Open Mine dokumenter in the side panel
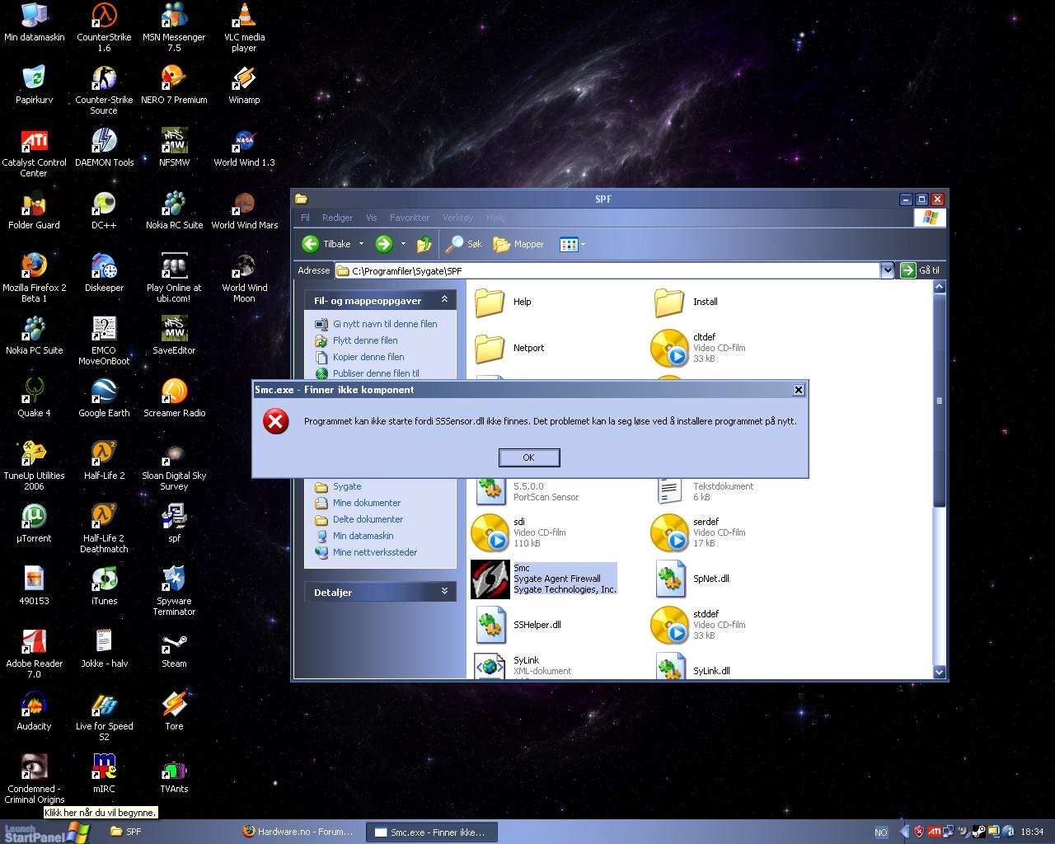 (x=367, y=503)
